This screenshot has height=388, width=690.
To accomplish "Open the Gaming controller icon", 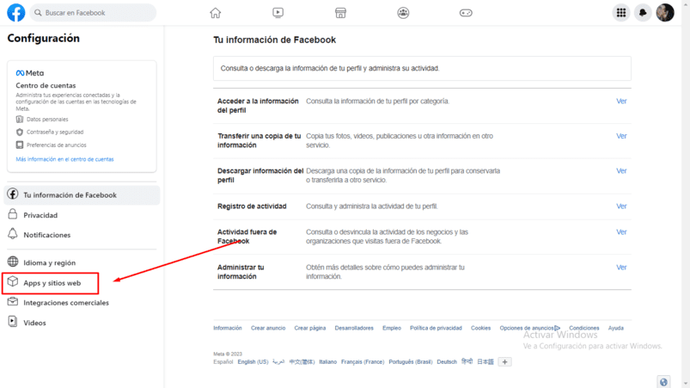I will pyautogui.click(x=466, y=13).
